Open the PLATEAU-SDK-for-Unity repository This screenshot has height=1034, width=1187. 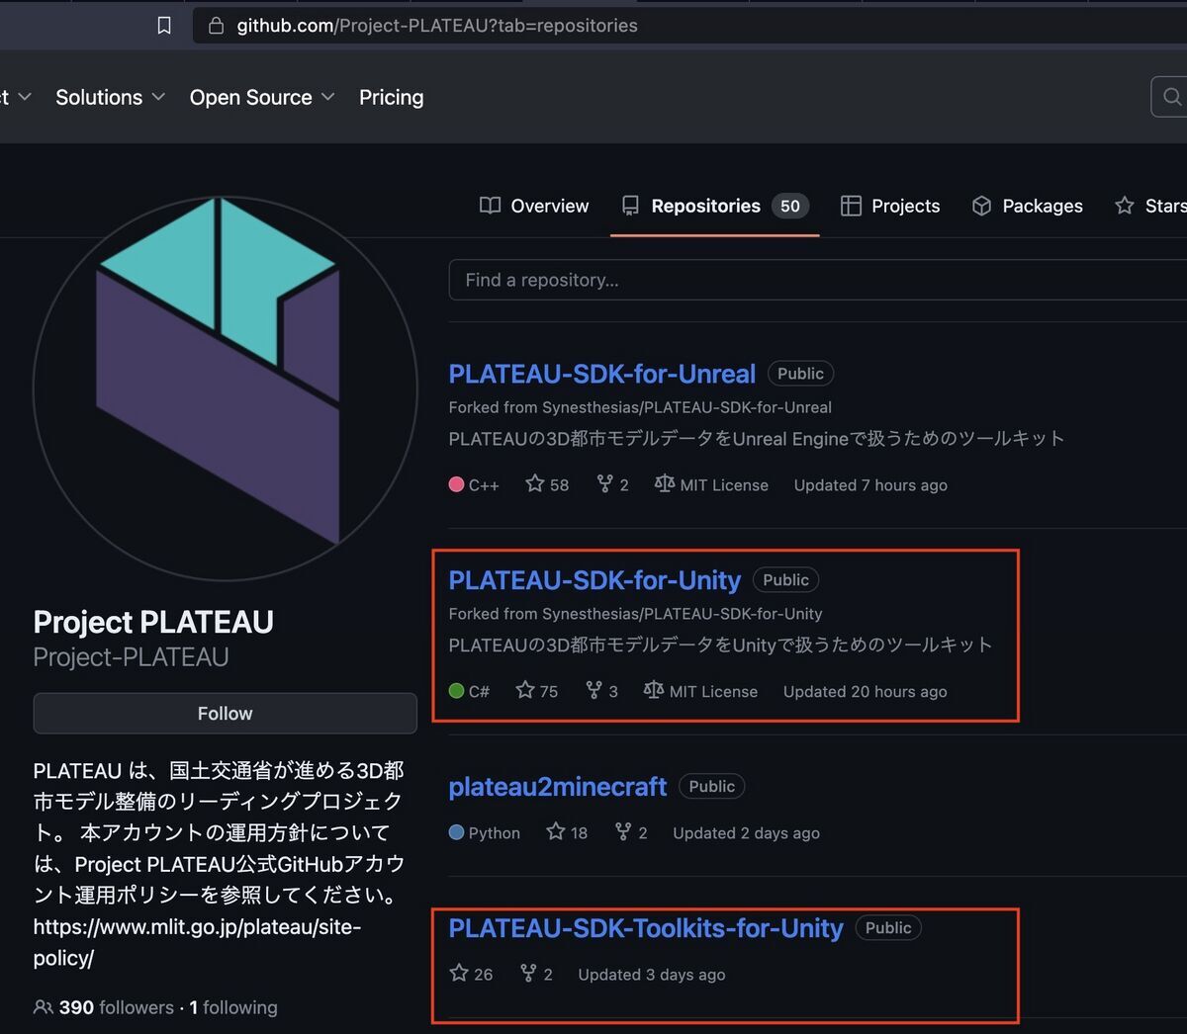pyautogui.click(x=594, y=580)
